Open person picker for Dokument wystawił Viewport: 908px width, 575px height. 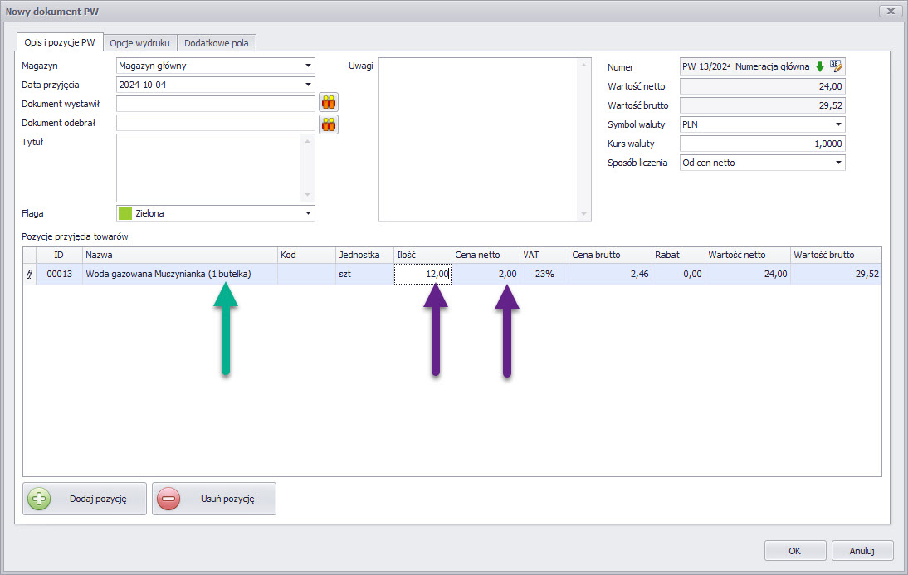point(330,103)
